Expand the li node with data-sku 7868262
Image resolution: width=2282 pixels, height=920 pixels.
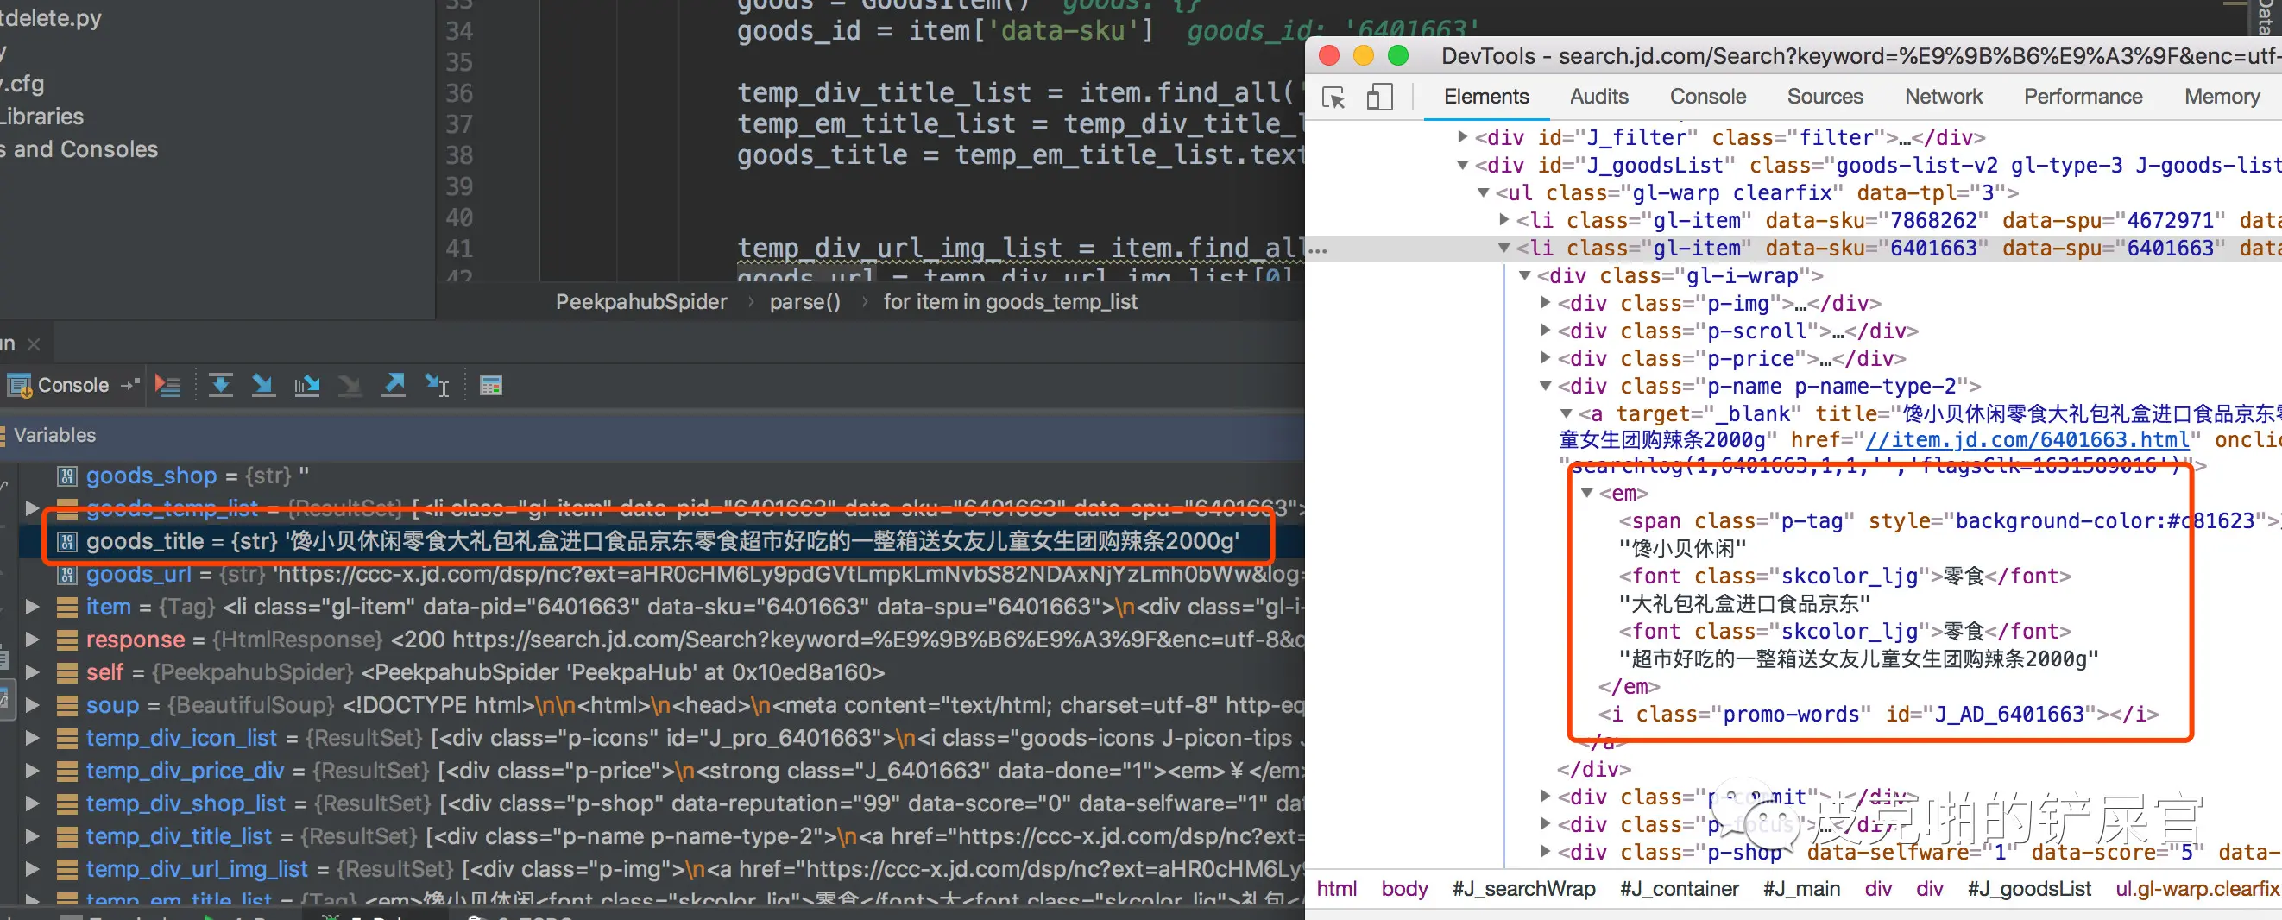coord(1504,219)
